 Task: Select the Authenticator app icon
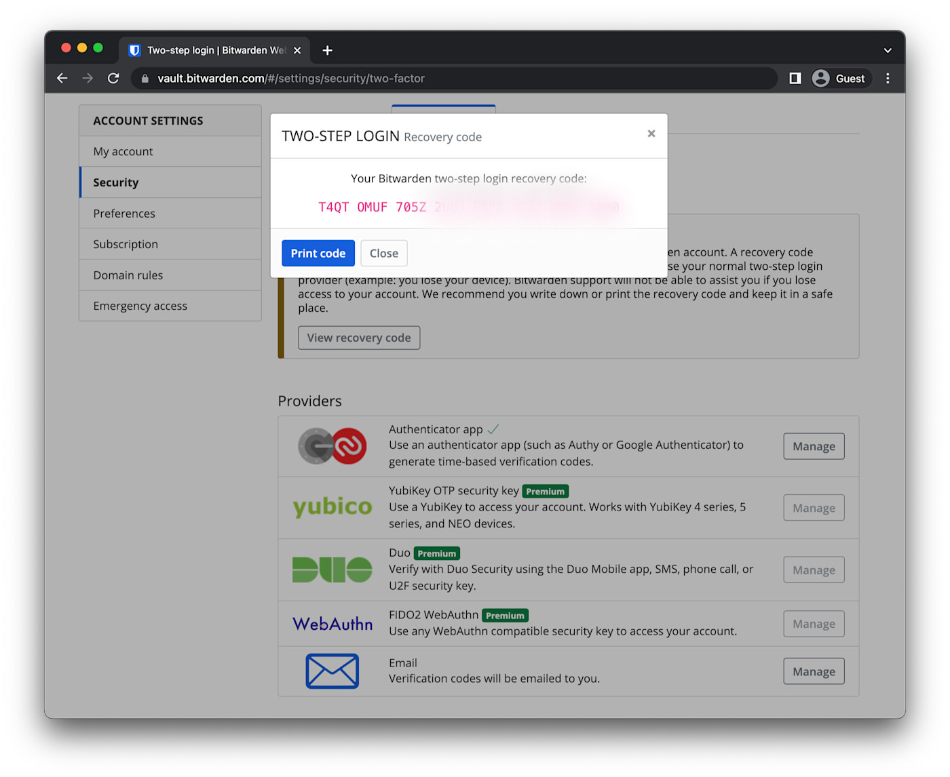click(332, 446)
